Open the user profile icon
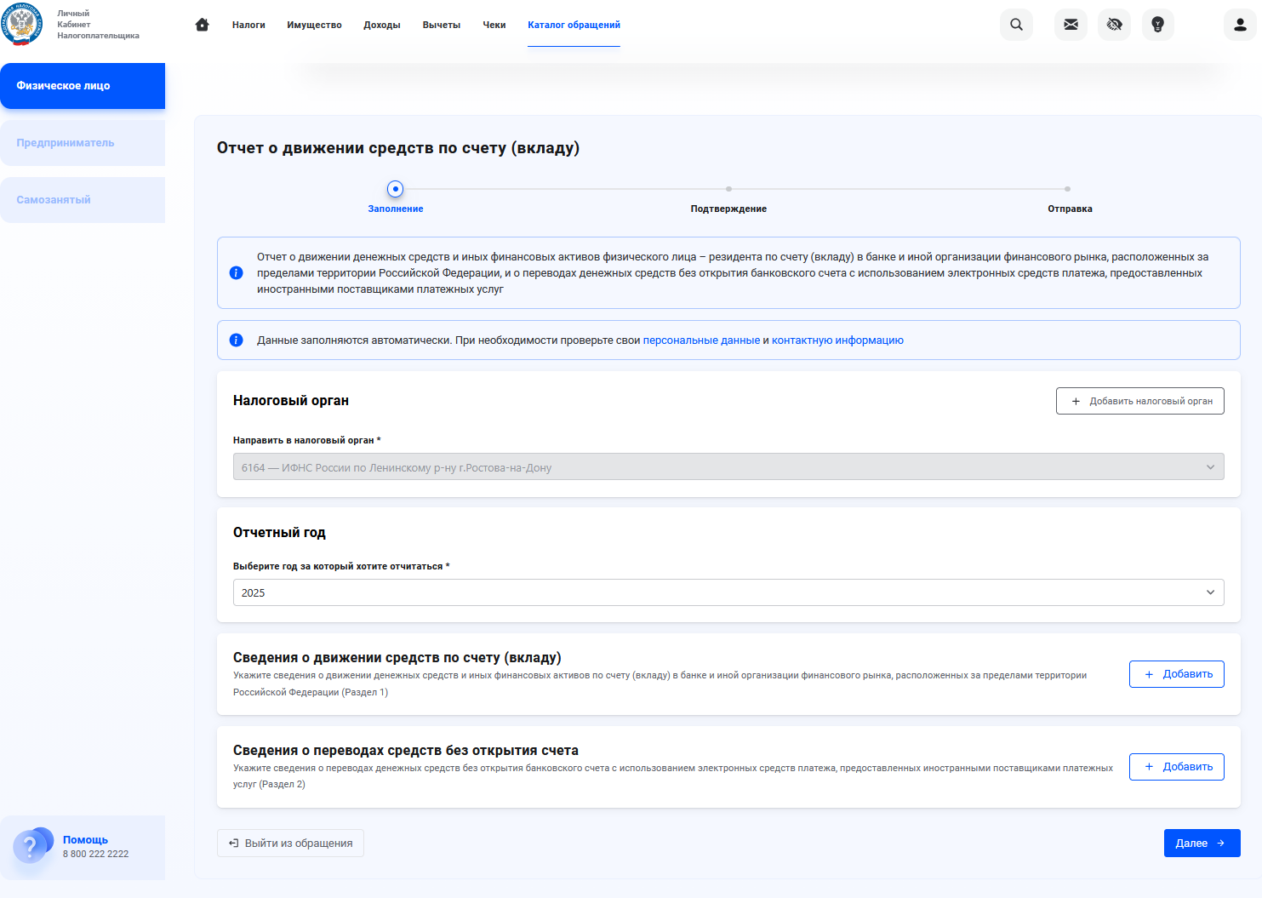The width and height of the screenshot is (1262, 898). (x=1240, y=25)
